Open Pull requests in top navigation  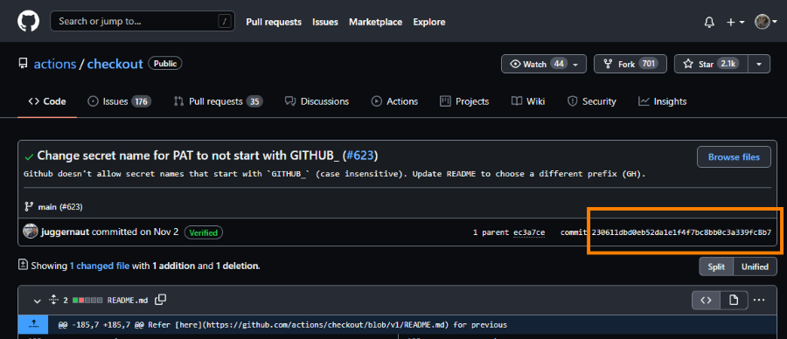click(274, 22)
